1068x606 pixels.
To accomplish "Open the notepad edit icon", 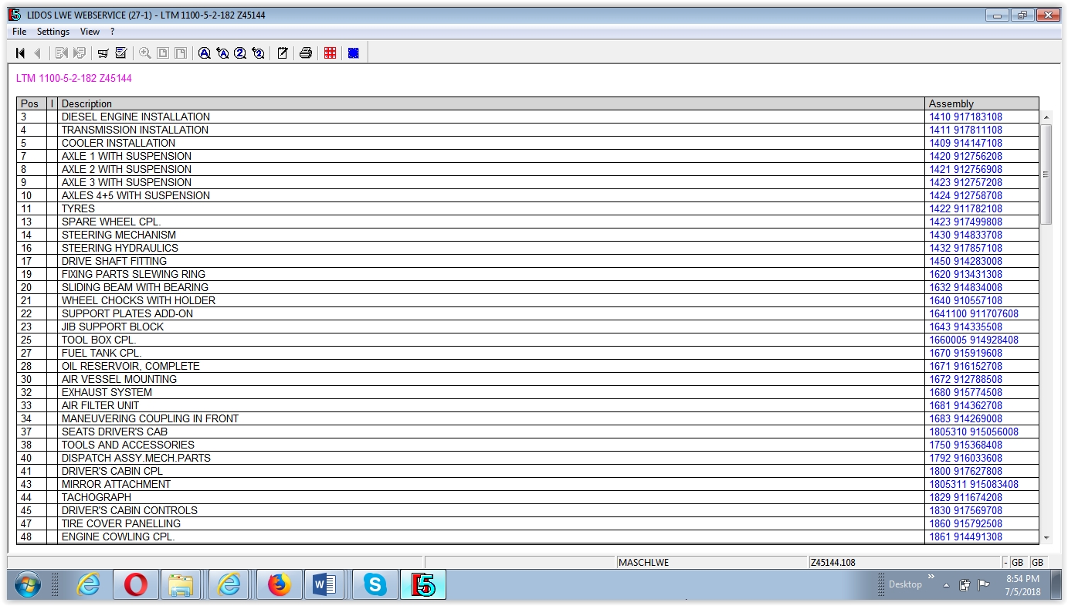I will [x=283, y=53].
